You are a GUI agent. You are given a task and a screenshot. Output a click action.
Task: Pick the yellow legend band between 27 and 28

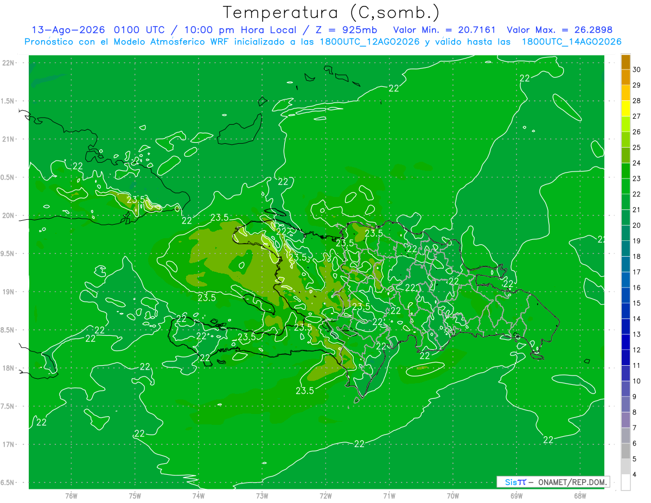pos(626,109)
